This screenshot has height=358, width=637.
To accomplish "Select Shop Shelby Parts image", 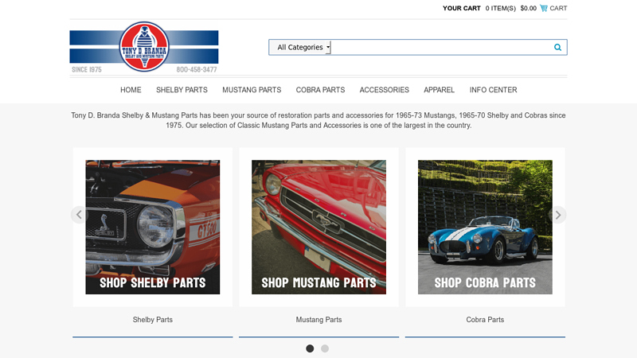I will 153,227.
